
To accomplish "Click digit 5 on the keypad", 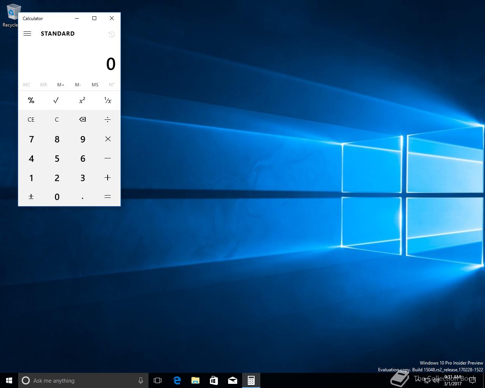I will click(57, 158).
